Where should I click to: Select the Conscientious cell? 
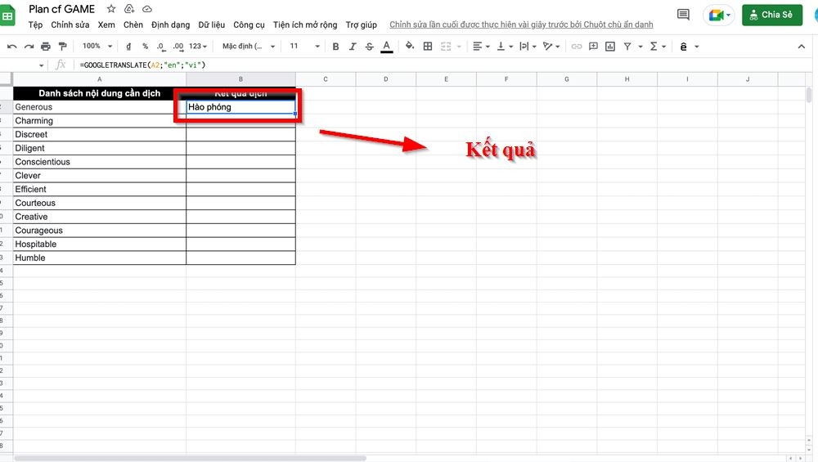[99, 162]
